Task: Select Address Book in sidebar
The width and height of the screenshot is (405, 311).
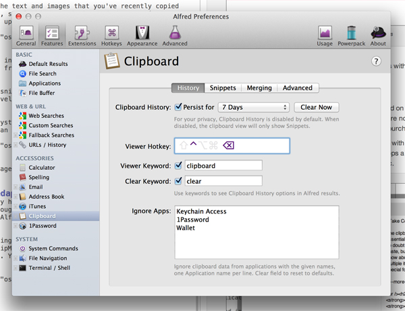Action: tap(42, 197)
